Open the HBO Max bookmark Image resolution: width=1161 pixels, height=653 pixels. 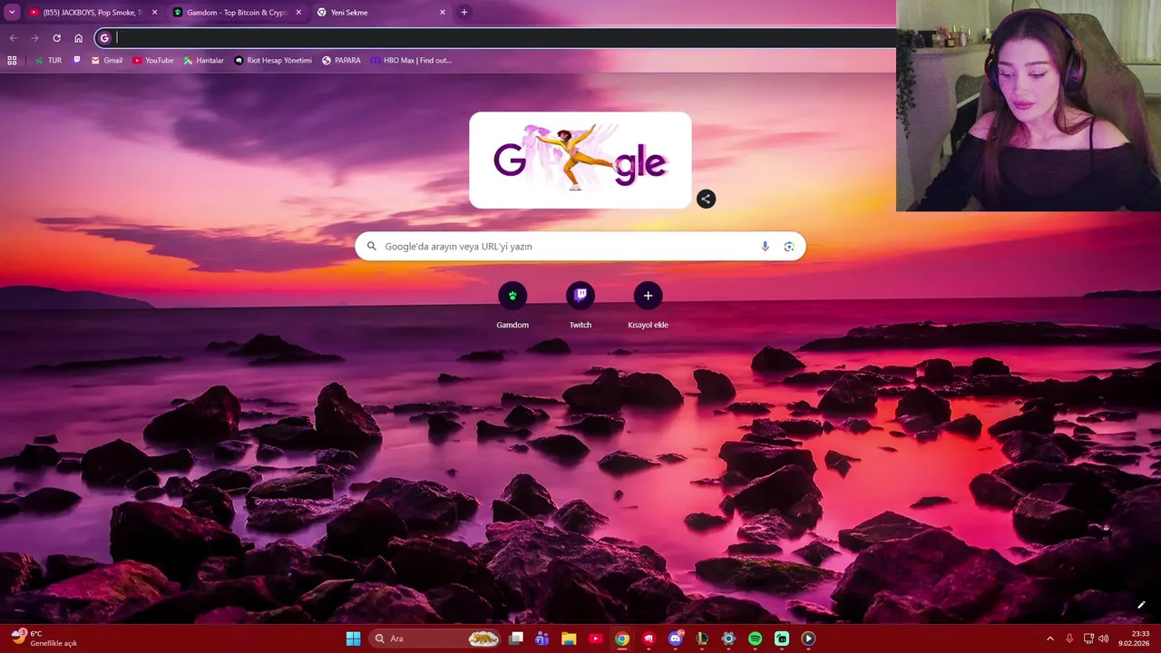[x=411, y=61]
